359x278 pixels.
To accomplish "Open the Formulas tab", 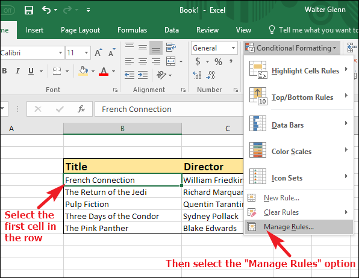I will [132, 30].
